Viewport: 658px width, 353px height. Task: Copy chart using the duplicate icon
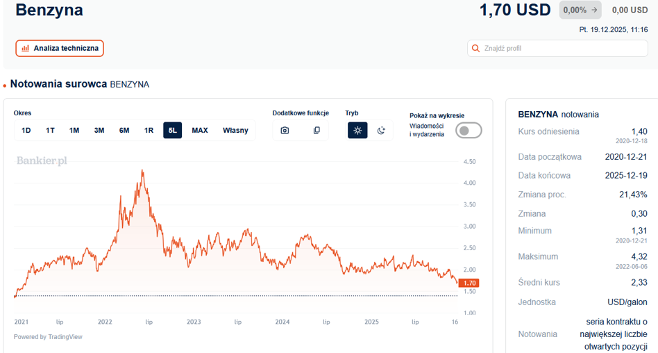(x=317, y=130)
